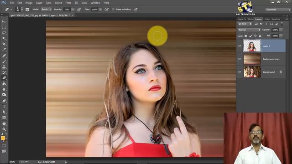Screen dimensions: 292x164
Task: Click the eraser Opacity value field
Action: 67,9
